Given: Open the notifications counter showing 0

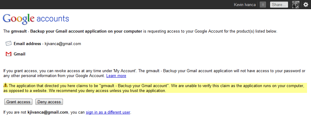Looking at the screenshot, I should coord(263,5).
